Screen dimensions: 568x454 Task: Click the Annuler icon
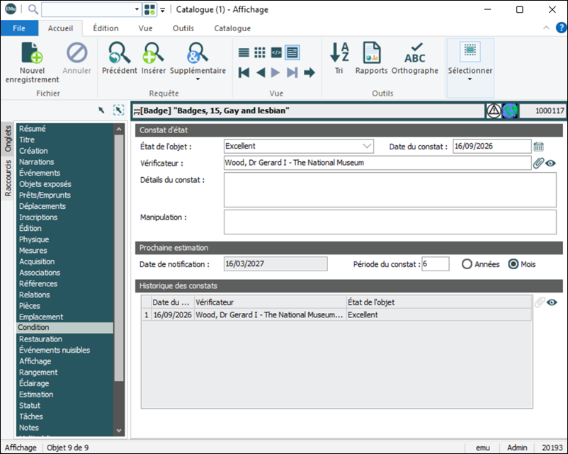(76, 53)
